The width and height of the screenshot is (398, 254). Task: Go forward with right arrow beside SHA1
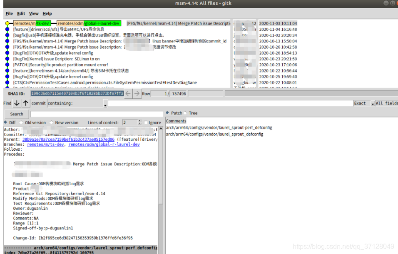tap(137, 93)
